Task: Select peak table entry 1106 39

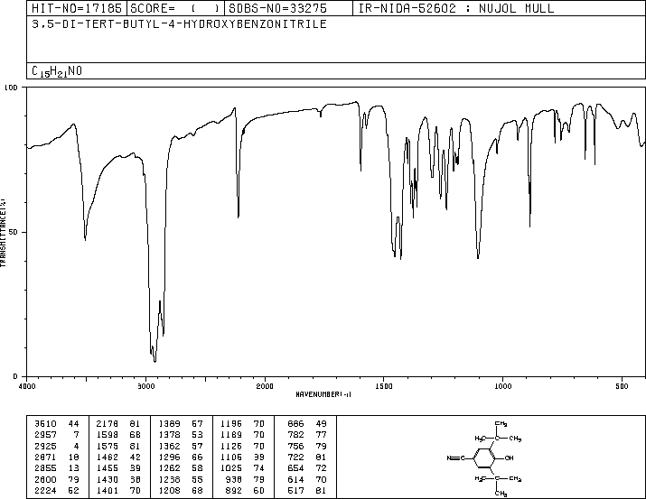Action: pyautogui.click(x=242, y=457)
